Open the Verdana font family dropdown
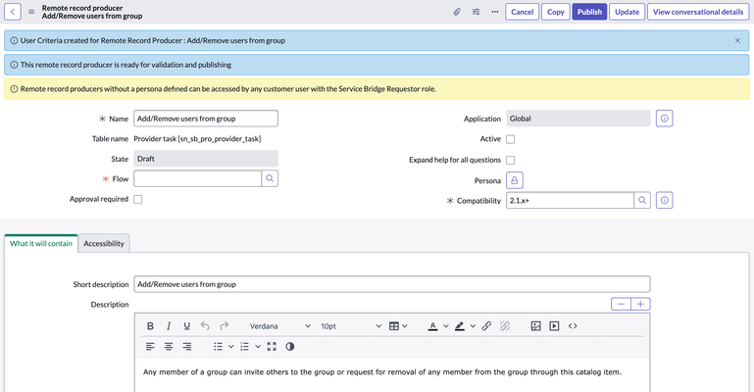 click(x=280, y=326)
